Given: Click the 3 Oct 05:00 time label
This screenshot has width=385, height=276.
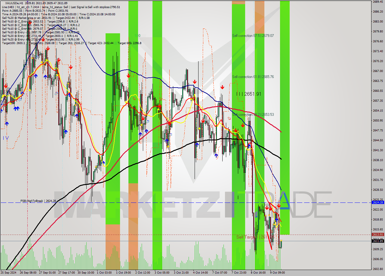Looking at the screenshot, I should pos(163,273).
